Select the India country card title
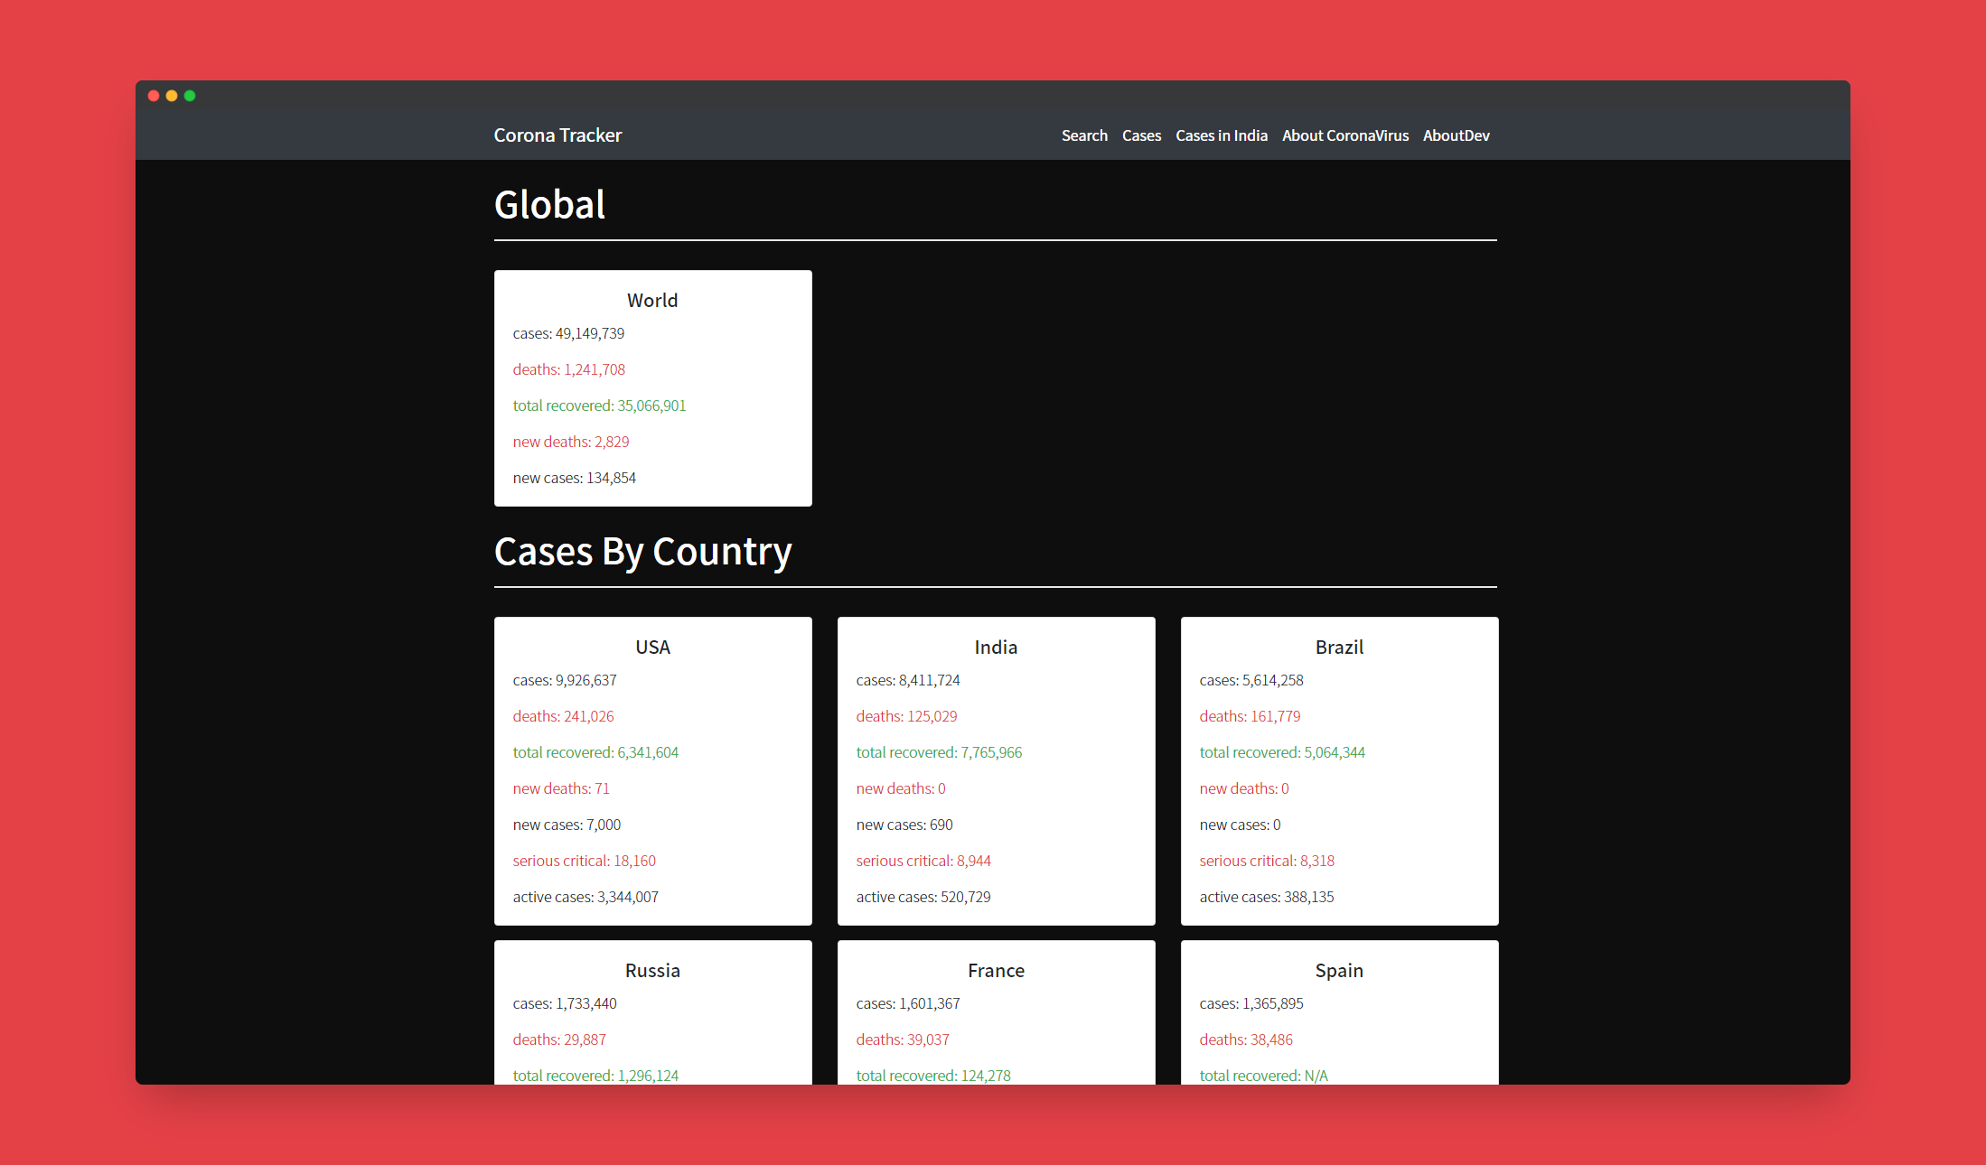This screenshot has height=1165, width=1986. (x=996, y=648)
